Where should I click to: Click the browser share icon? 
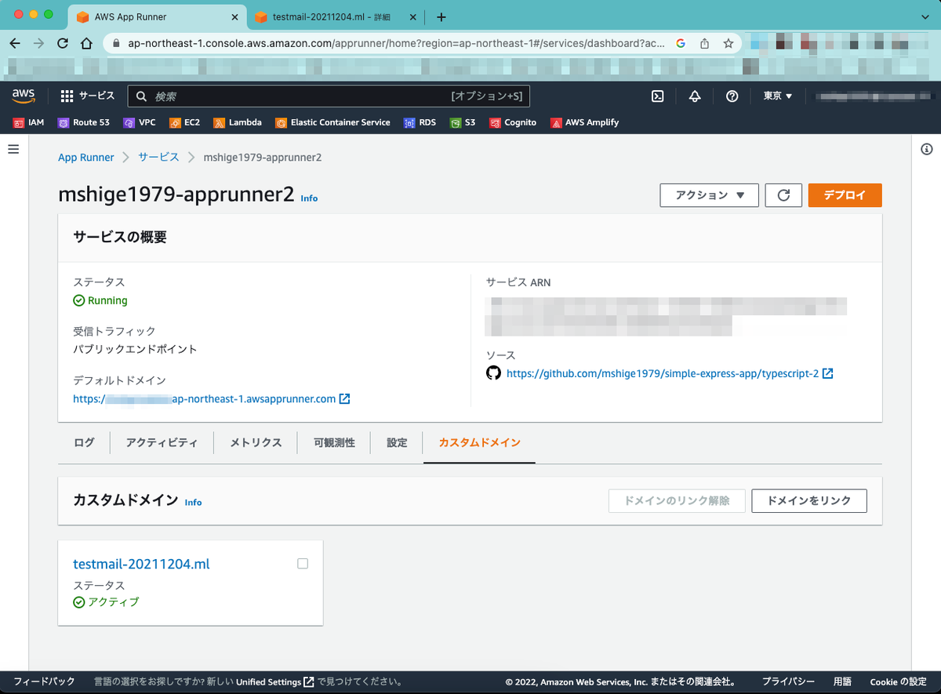coord(704,43)
